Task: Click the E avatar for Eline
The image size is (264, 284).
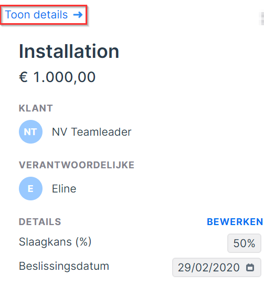Action: [x=31, y=189]
